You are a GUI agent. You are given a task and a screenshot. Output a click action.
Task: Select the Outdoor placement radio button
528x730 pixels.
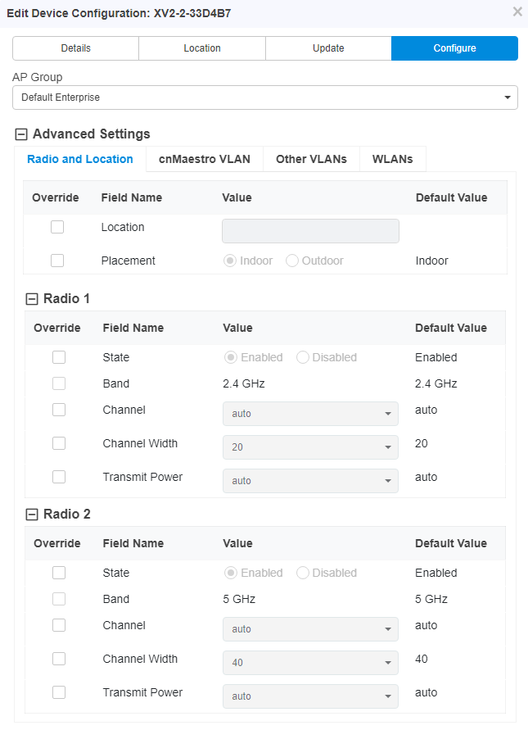[x=292, y=261]
